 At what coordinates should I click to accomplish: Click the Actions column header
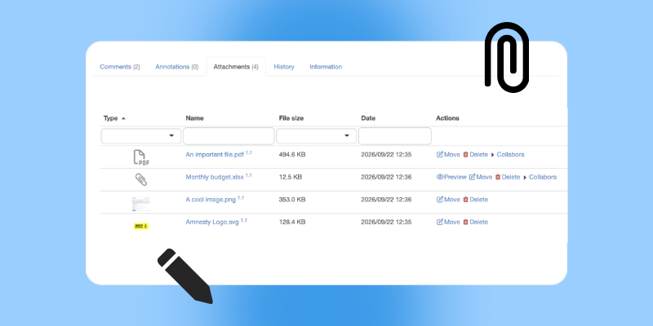447,118
